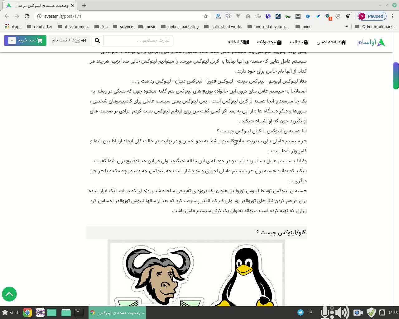This screenshot has width=399, height=319.
Task: Show the hidden bookmarks overflow chevron
Action: [347, 26]
